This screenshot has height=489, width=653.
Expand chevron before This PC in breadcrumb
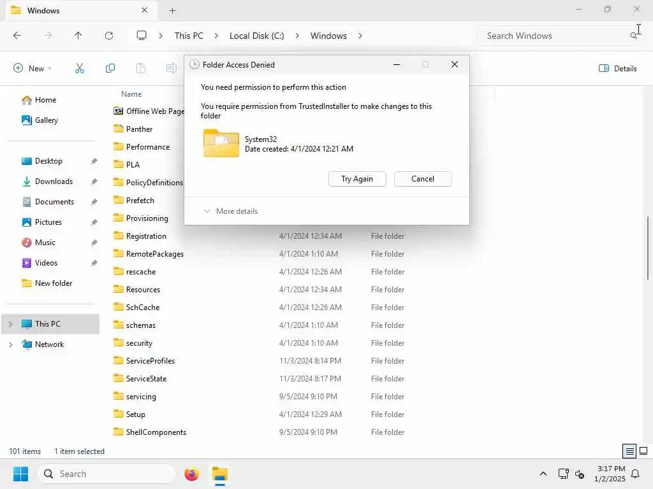click(x=160, y=36)
